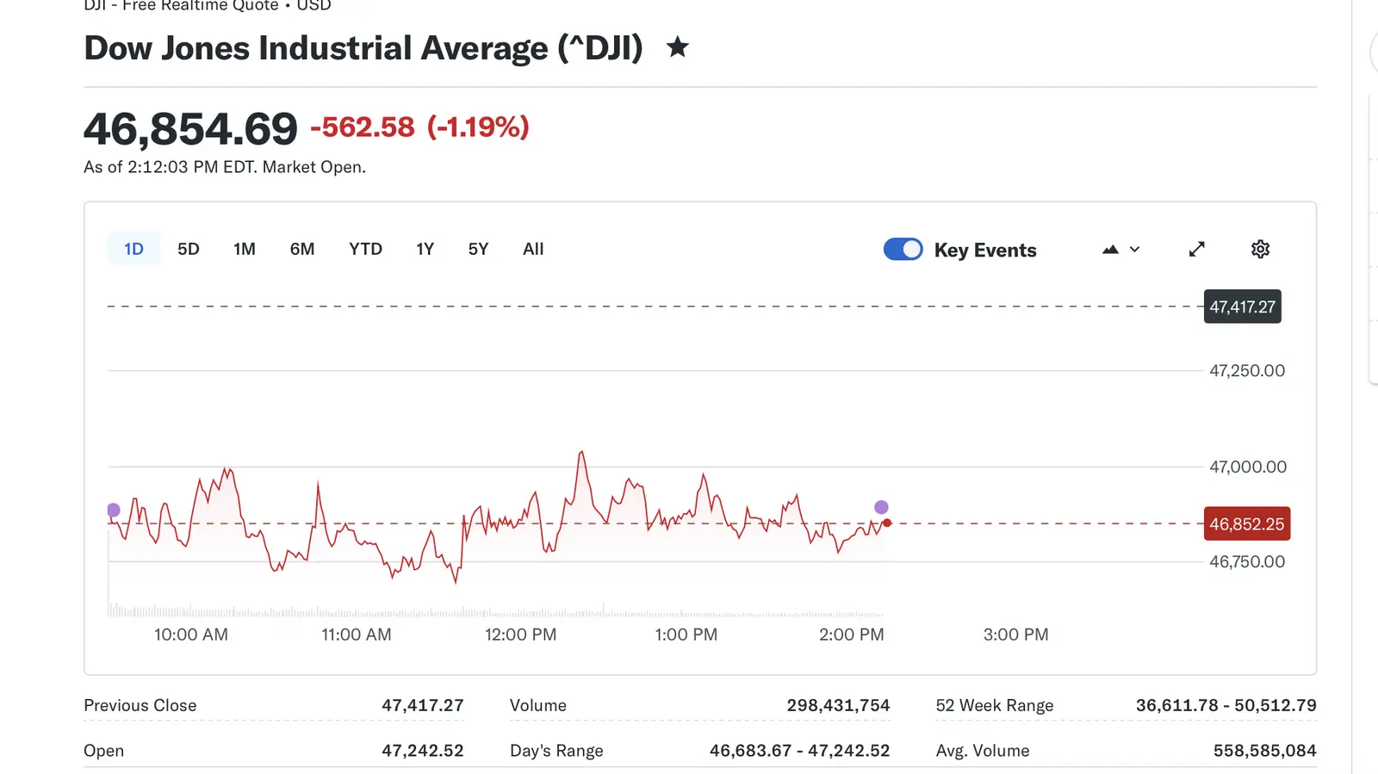Select the 1D time range tab
1378x774 pixels.
pos(133,249)
